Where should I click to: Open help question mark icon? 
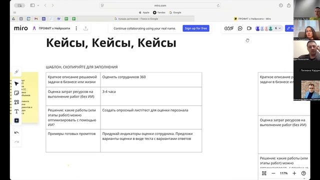tap(303, 173)
